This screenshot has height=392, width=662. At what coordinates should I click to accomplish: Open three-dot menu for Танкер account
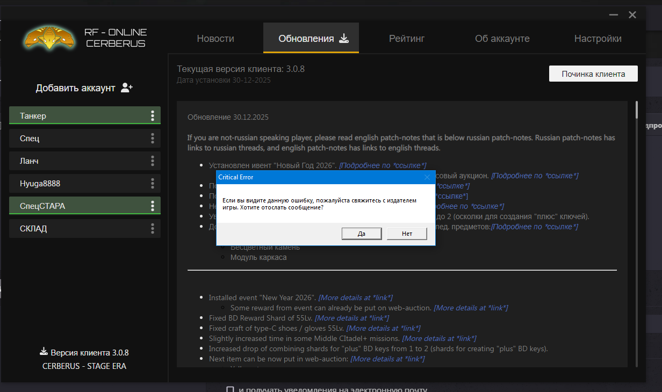153,116
